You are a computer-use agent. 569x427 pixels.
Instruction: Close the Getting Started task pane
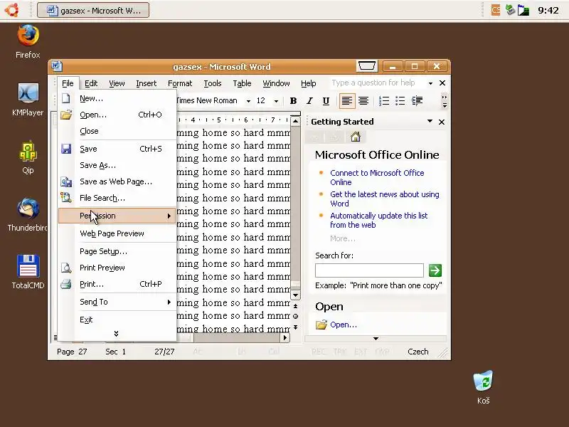[x=442, y=122]
